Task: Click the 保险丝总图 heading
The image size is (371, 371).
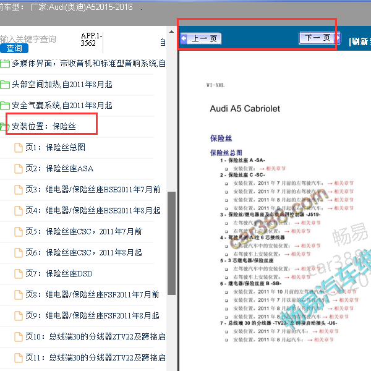Action: 226,153
